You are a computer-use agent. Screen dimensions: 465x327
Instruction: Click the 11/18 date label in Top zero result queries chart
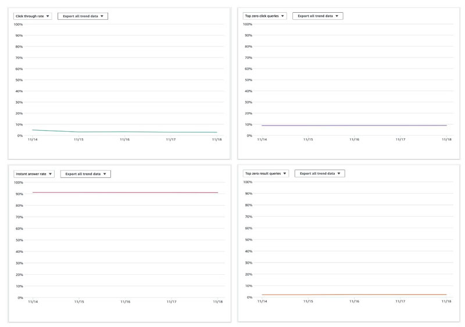(x=446, y=301)
